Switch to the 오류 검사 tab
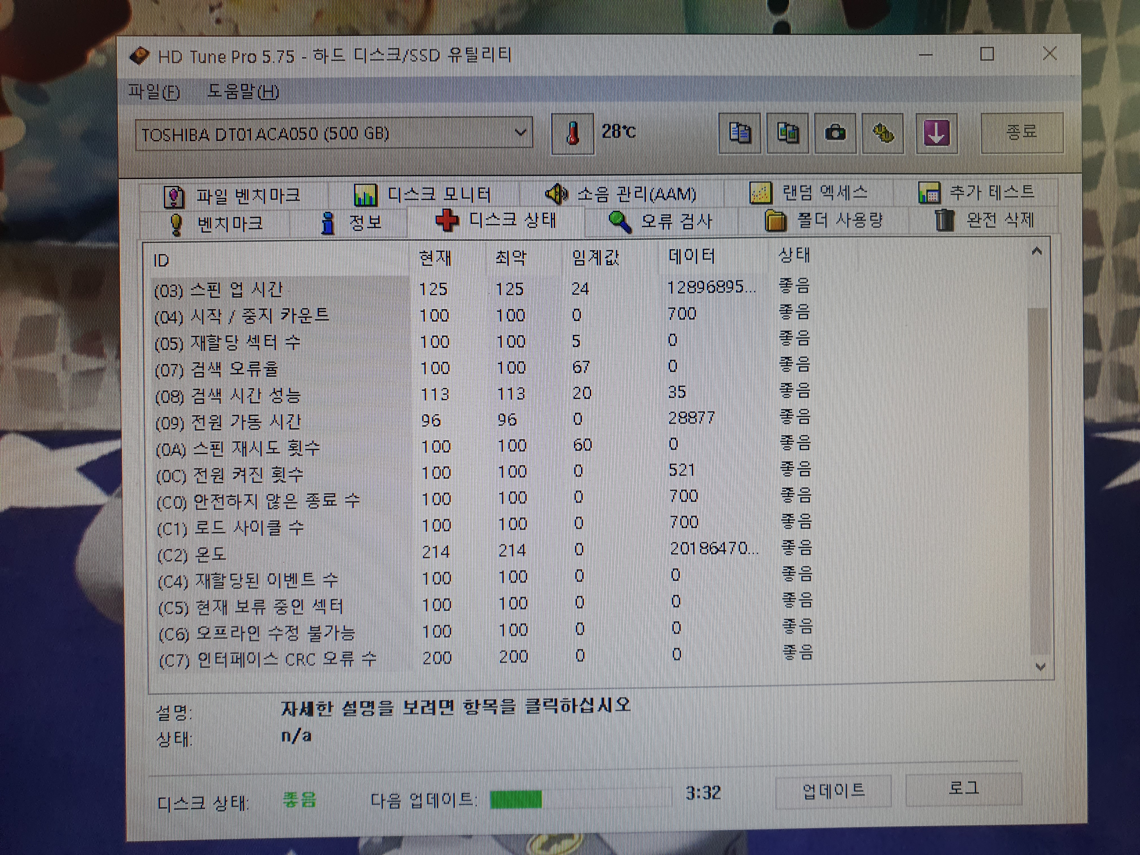1140x855 pixels. (x=661, y=222)
